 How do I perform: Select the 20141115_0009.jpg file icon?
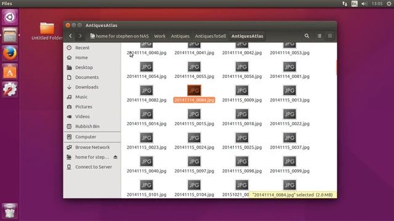pyautogui.click(x=242, y=90)
